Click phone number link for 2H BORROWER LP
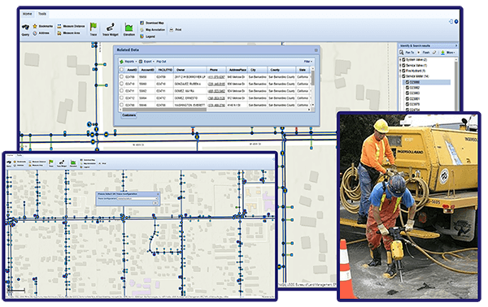 tap(216, 76)
